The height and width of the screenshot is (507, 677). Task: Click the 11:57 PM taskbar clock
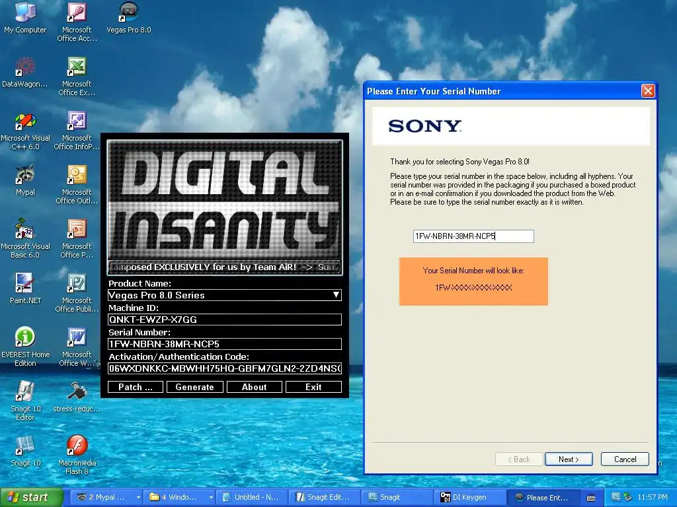[652, 497]
